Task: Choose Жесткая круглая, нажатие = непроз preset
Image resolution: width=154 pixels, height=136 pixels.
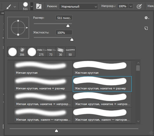Action: pos(102,100)
